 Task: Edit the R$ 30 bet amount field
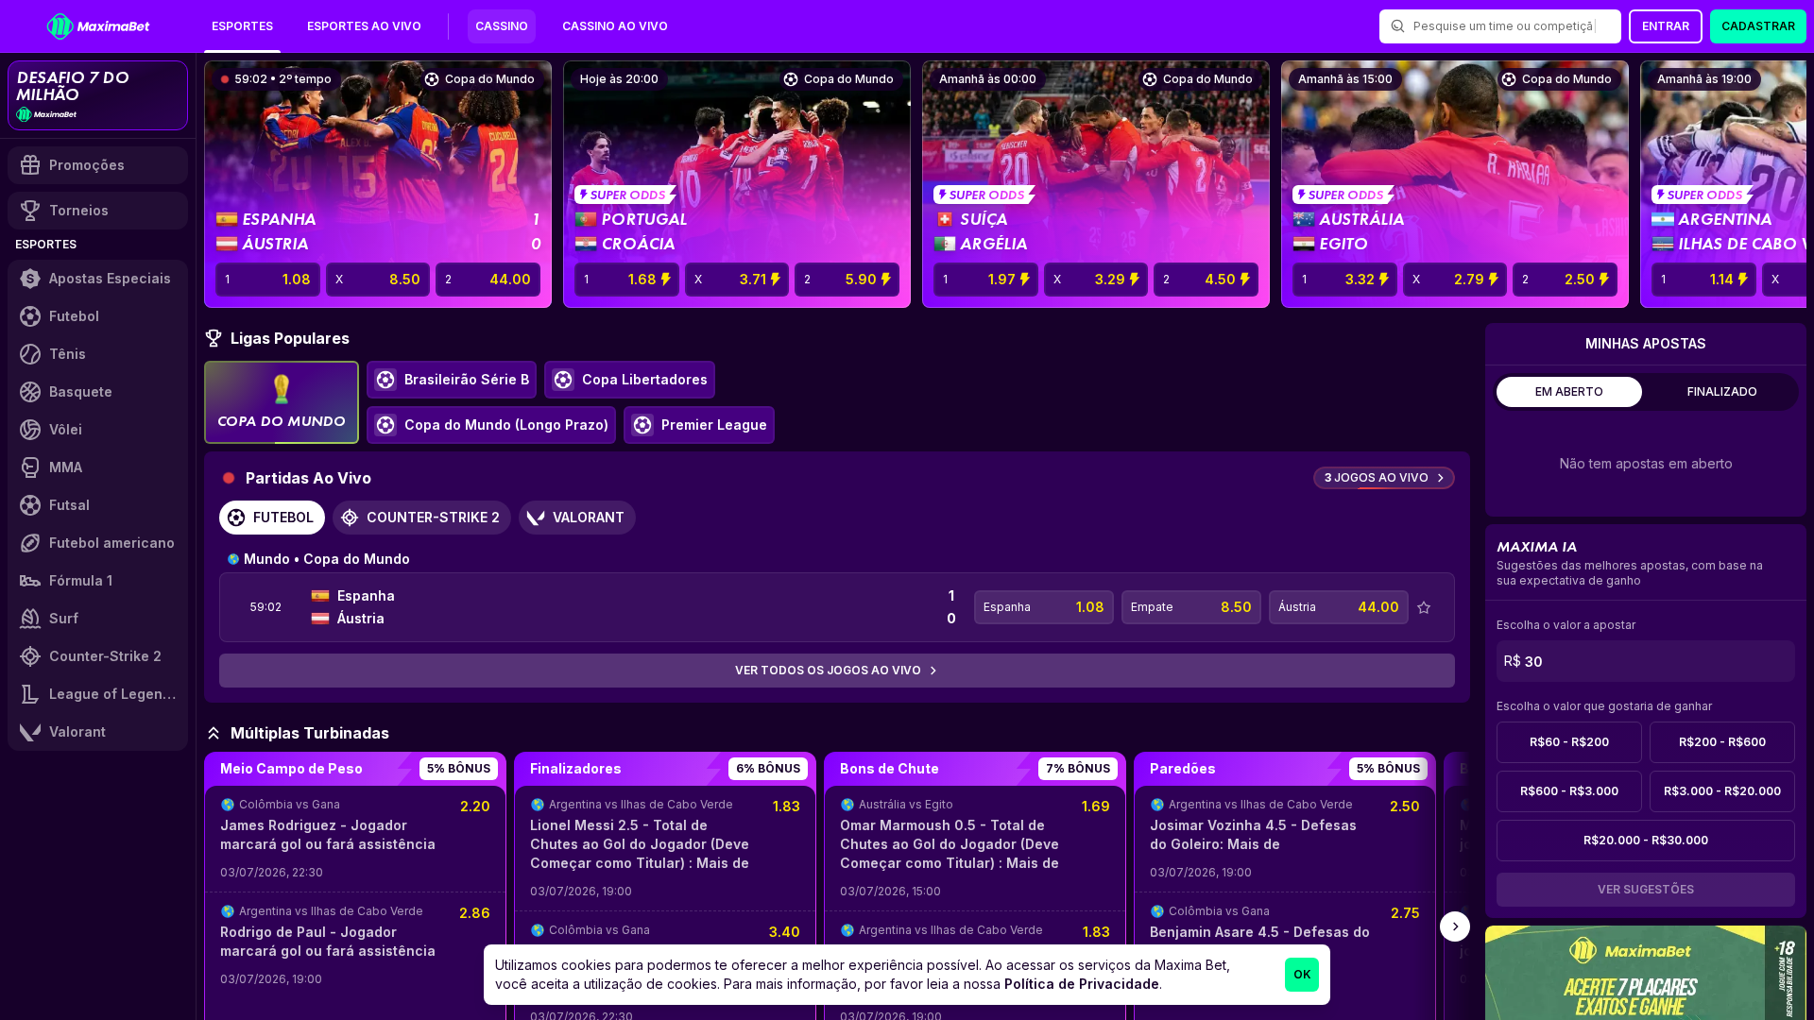1646,661
